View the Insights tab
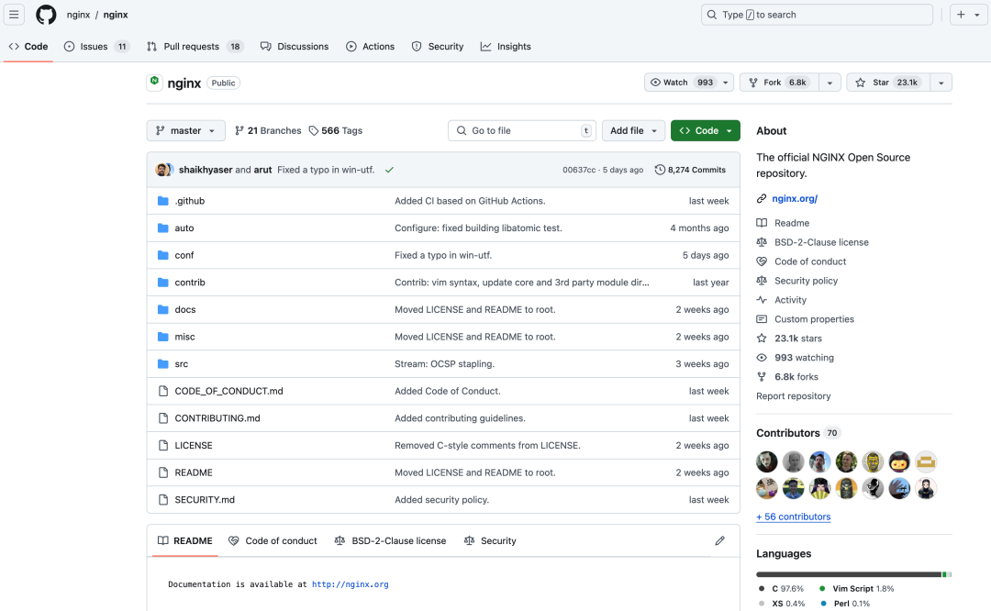This screenshot has width=991, height=611. tap(506, 47)
